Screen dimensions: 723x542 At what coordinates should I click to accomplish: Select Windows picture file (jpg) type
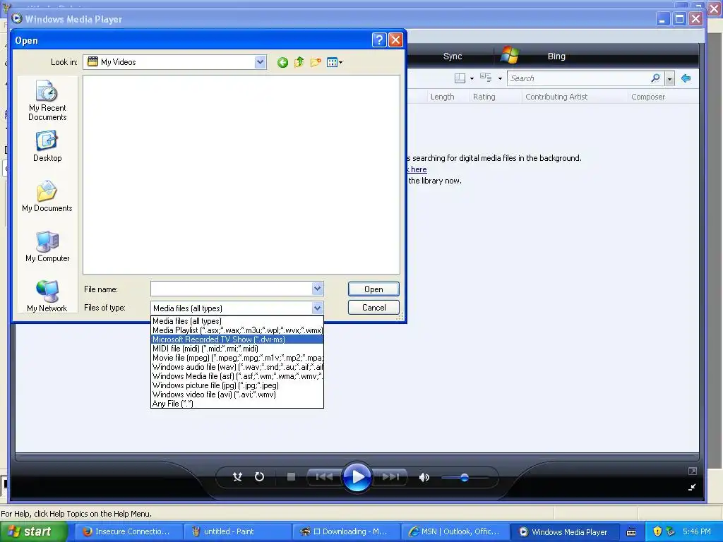pos(237,385)
